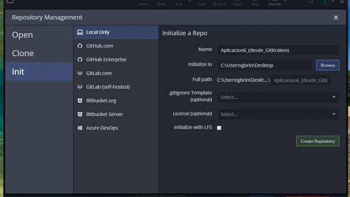The height and width of the screenshot is (197, 350).
Task: Click the GitHub Enterprise logo icon
Action: [x=80, y=60]
